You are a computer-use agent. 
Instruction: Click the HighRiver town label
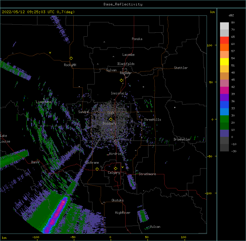pos(123,213)
